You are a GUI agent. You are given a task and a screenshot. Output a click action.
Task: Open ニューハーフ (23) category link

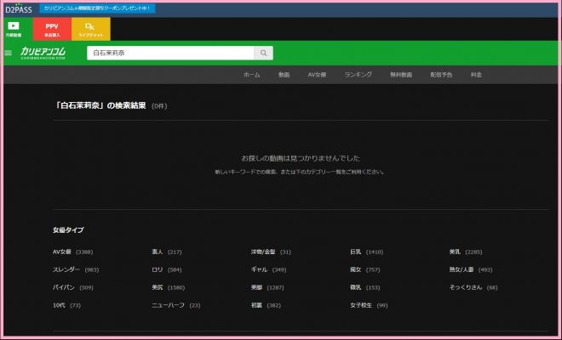pyautogui.click(x=176, y=306)
